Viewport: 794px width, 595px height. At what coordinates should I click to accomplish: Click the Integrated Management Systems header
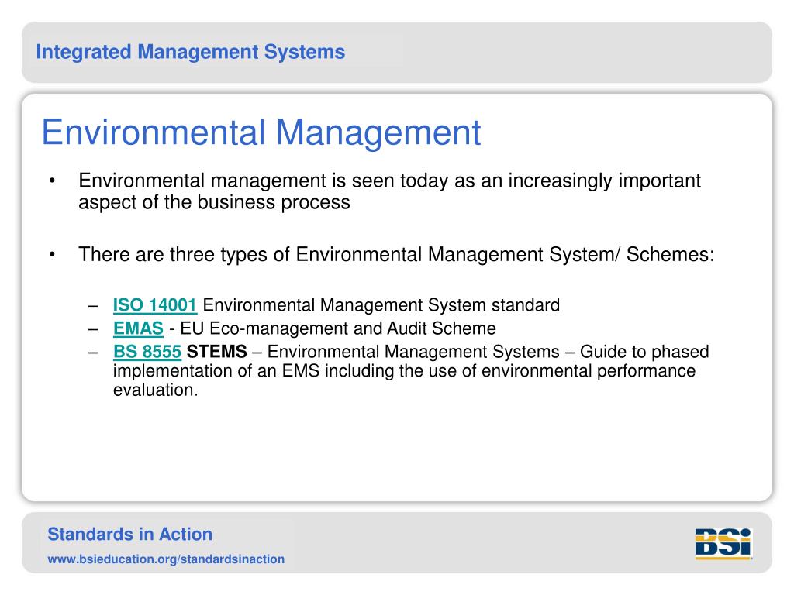coord(191,52)
